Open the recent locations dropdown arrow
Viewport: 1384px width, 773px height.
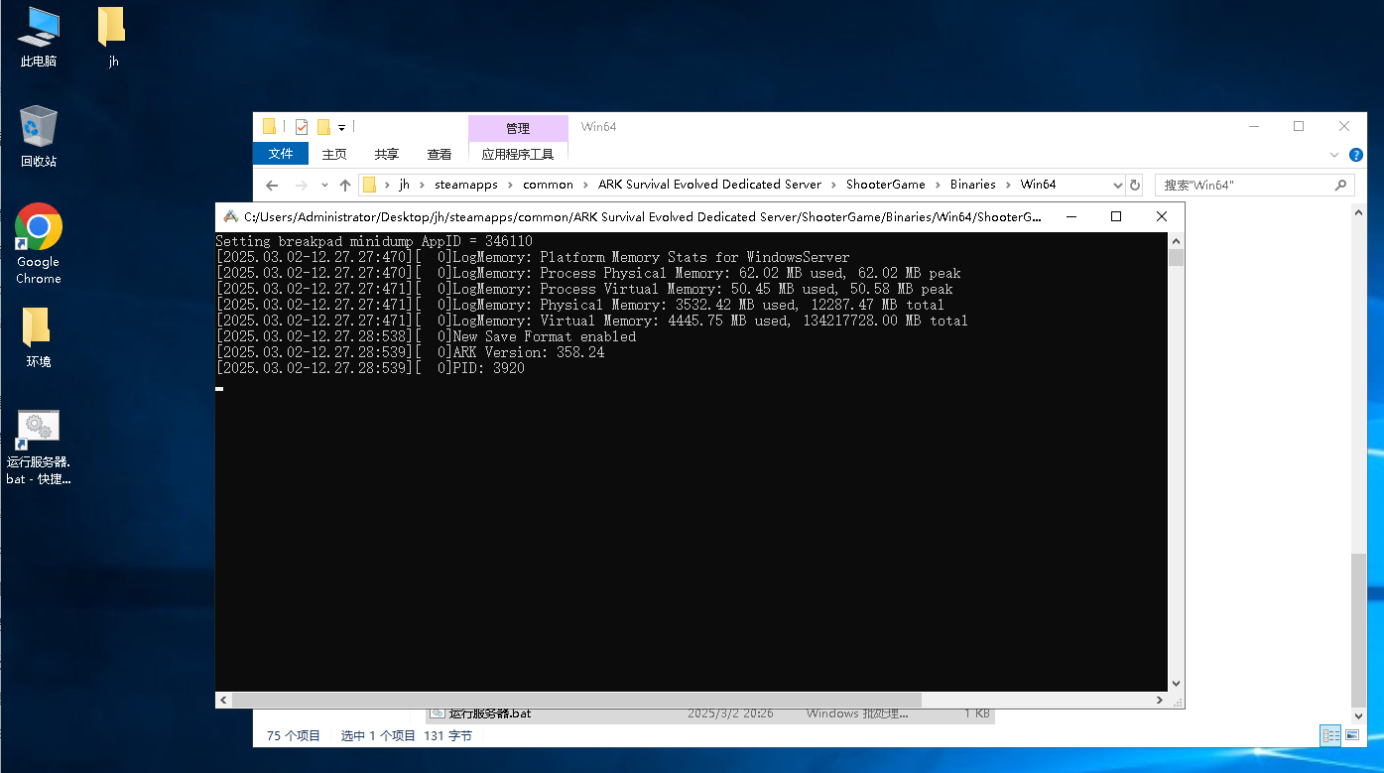click(x=324, y=185)
